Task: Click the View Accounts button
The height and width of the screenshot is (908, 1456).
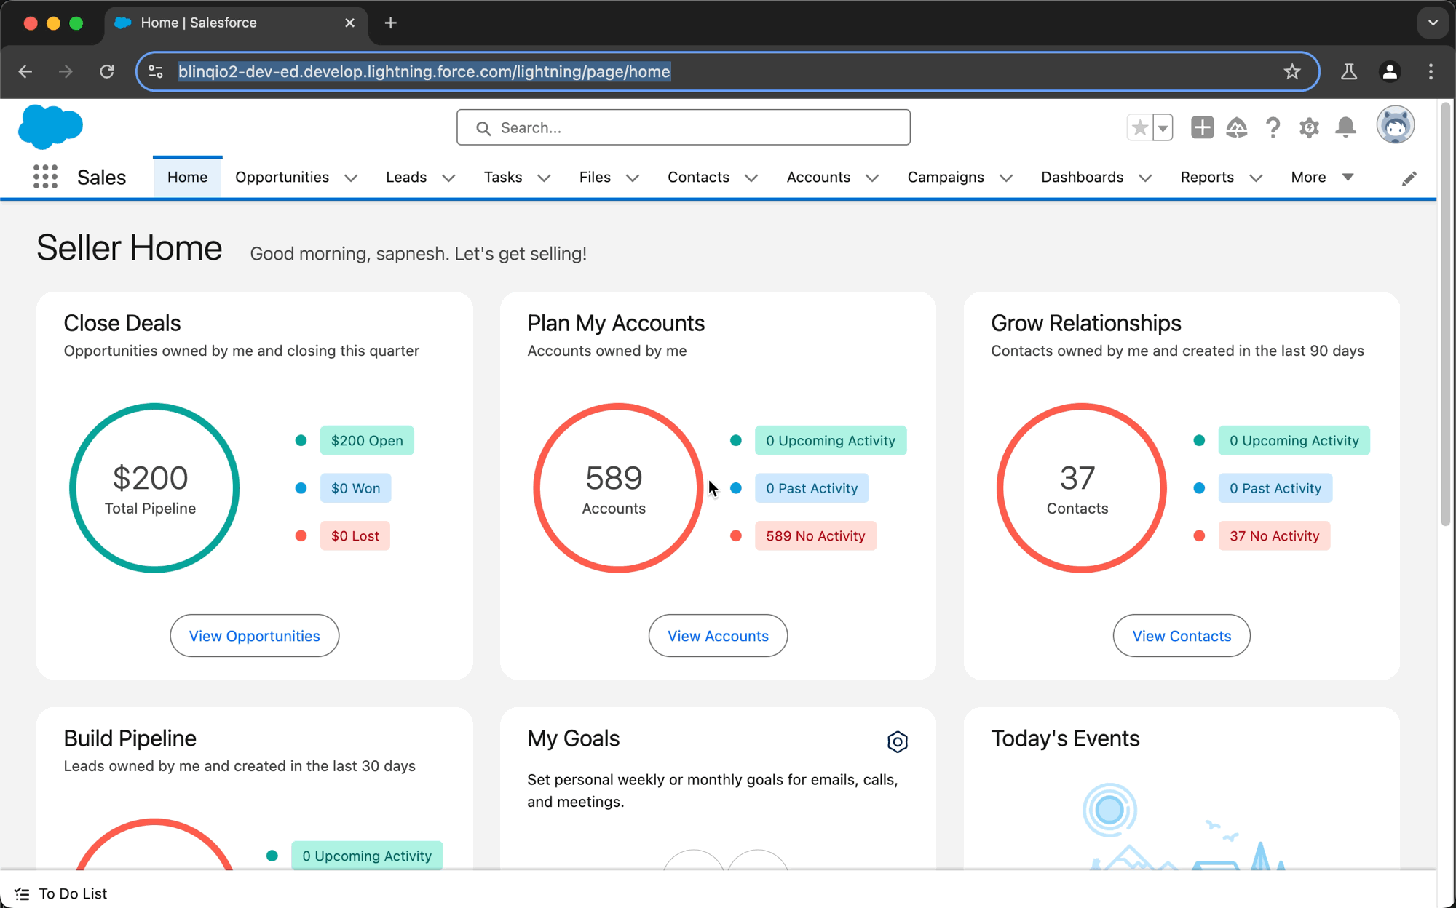Action: 718,635
